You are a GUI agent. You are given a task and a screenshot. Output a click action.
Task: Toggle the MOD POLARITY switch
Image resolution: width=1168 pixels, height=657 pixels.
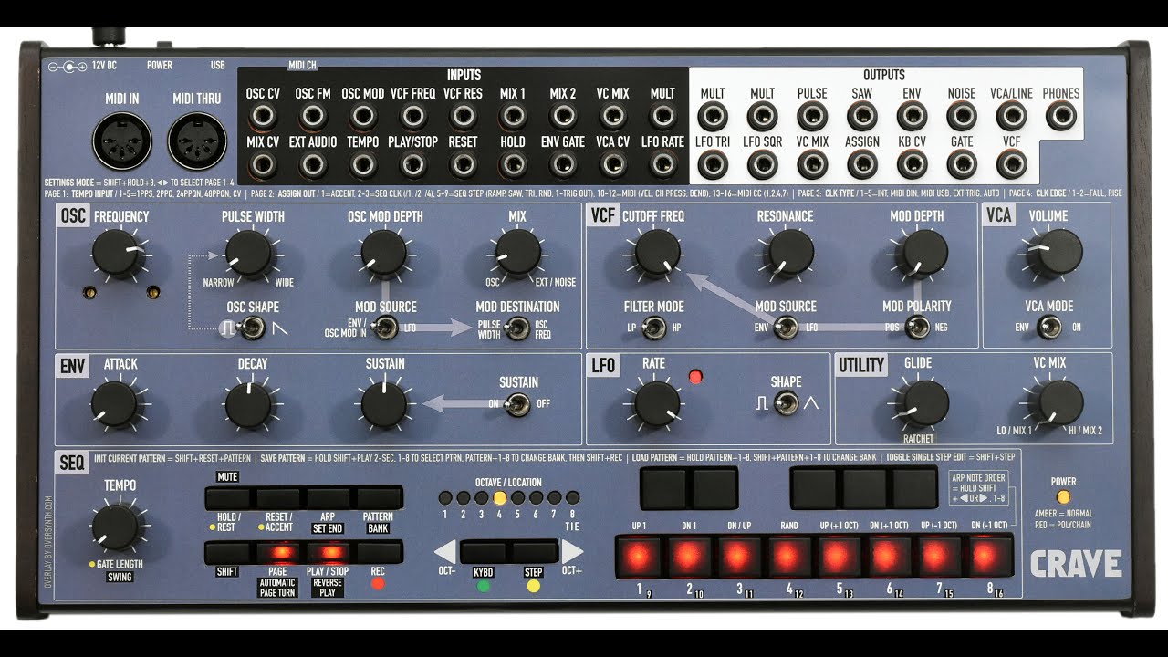pos(918,328)
